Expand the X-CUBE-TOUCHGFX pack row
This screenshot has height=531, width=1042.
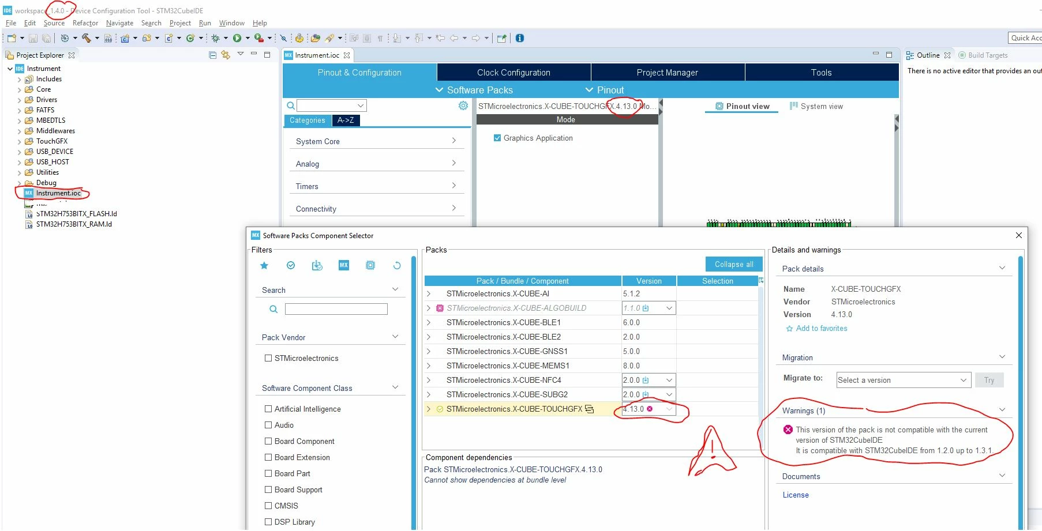[x=429, y=409]
